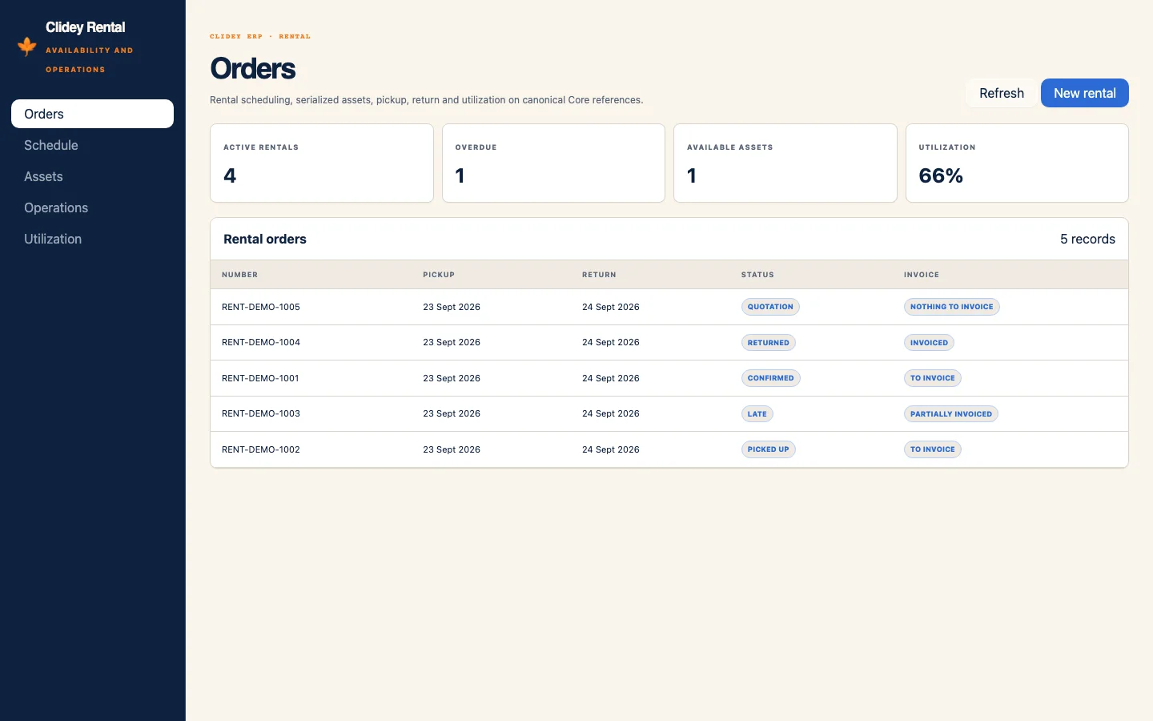The height and width of the screenshot is (721, 1153).
Task: Click the Clidey Rental app title
Action: (x=86, y=27)
